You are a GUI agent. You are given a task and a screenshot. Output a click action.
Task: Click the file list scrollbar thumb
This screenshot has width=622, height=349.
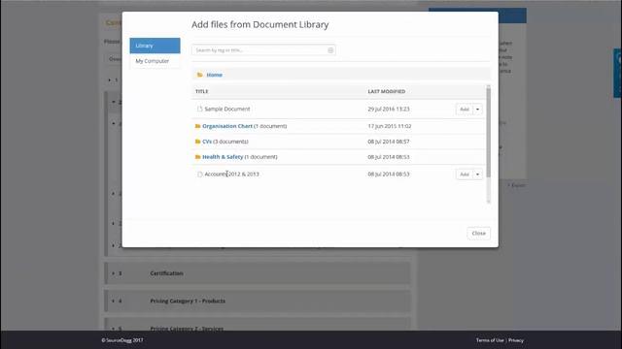[488, 133]
